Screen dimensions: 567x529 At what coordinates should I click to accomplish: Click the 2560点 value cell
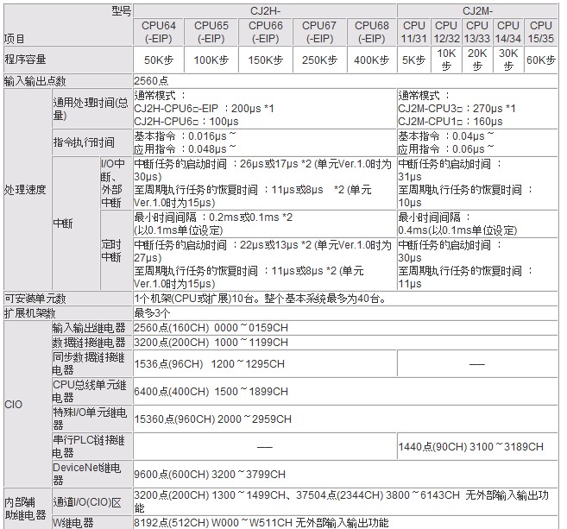345,81
